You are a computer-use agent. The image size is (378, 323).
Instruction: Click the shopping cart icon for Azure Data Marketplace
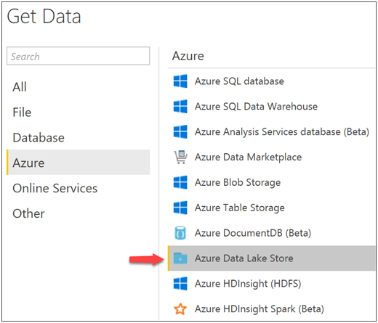pyautogui.click(x=180, y=157)
